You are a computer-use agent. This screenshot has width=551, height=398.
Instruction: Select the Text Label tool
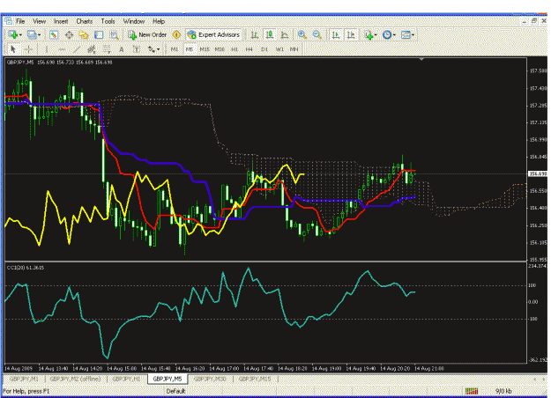pyautogui.click(x=137, y=49)
